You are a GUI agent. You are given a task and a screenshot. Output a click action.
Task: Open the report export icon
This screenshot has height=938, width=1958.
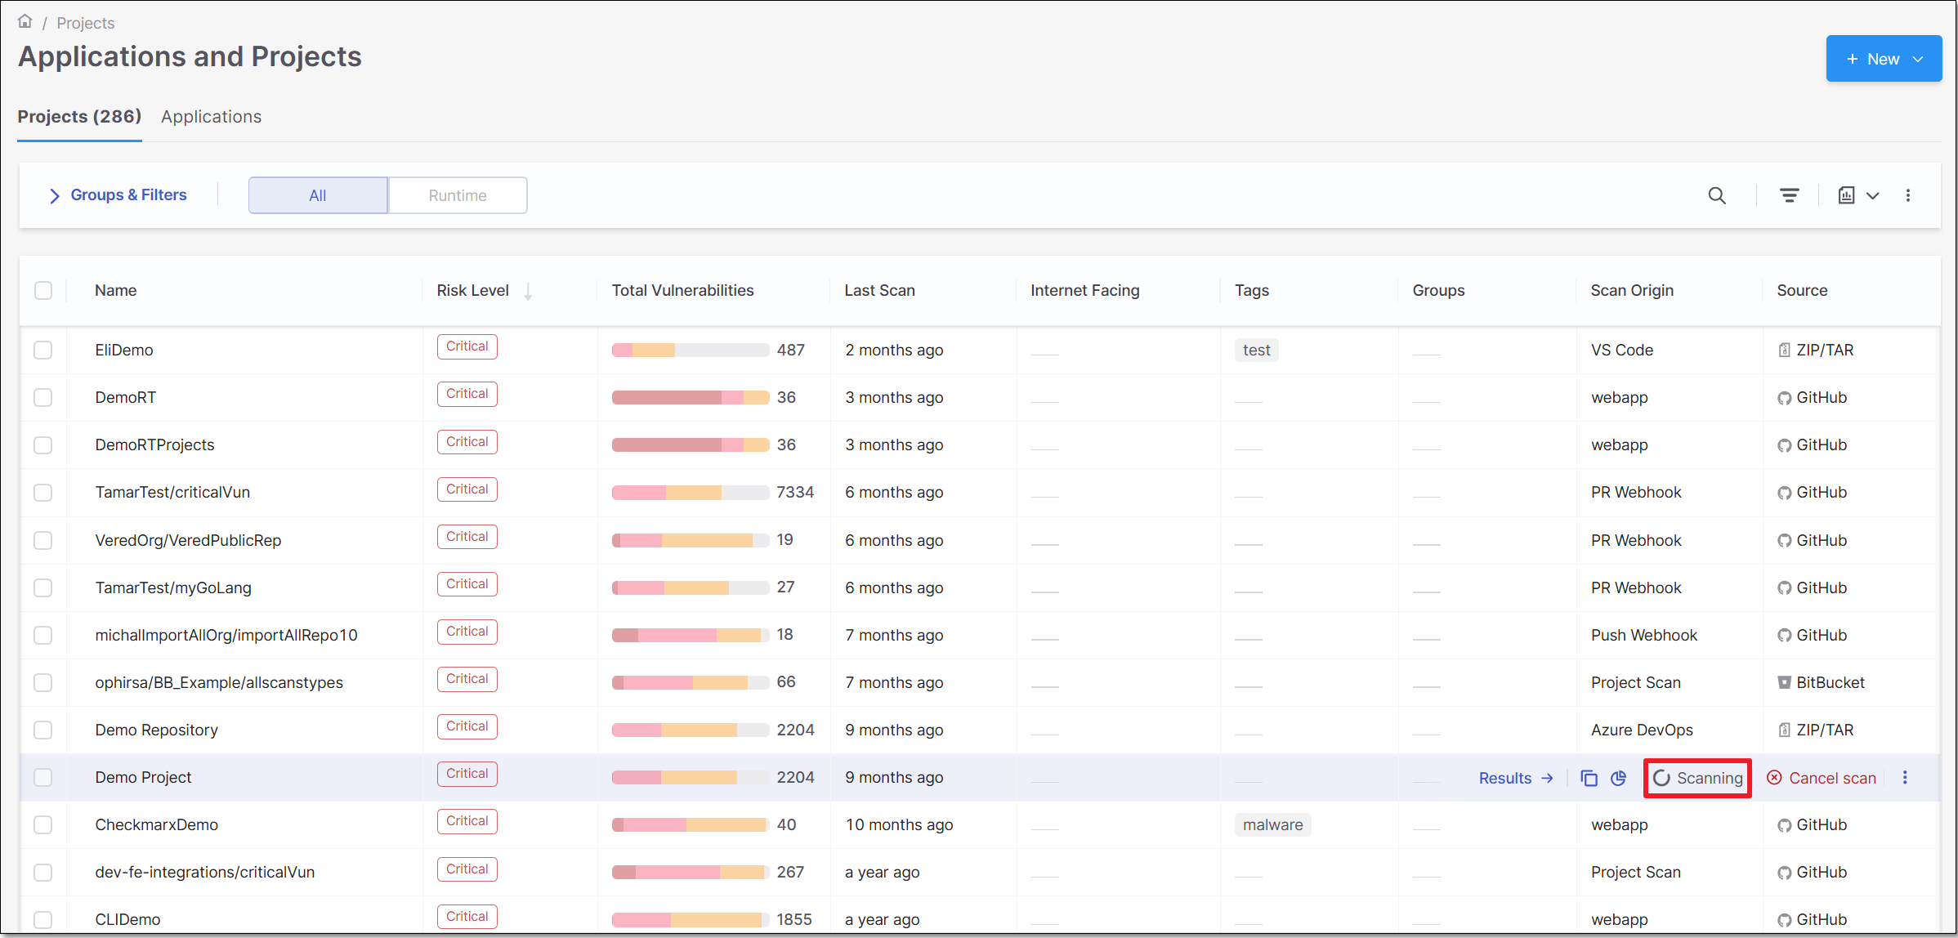[x=1846, y=195]
